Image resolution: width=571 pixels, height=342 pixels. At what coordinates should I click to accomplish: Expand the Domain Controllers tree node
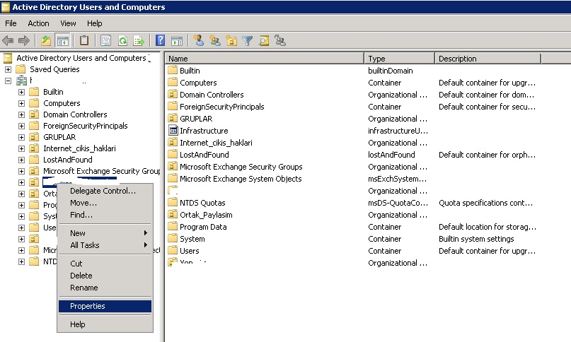tap(21, 114)
